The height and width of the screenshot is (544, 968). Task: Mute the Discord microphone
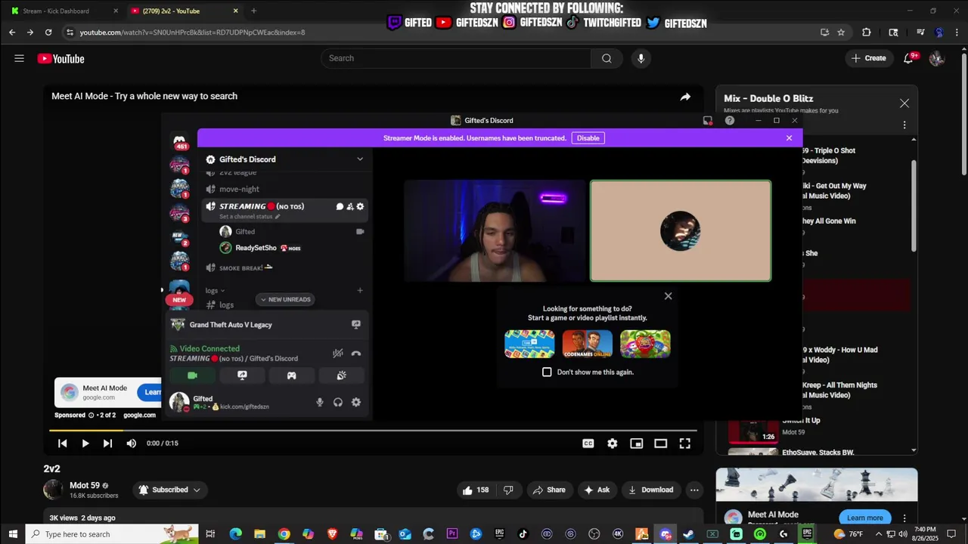pyautogui.click(x=320, y=403)
